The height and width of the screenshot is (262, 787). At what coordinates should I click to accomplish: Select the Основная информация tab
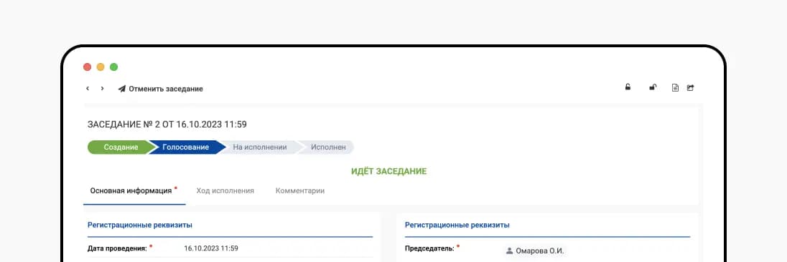pos(134,190)
